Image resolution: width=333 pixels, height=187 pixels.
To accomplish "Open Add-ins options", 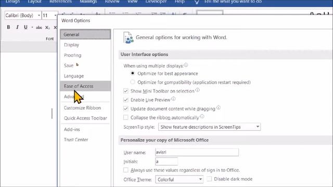I will tap(85, 129).
